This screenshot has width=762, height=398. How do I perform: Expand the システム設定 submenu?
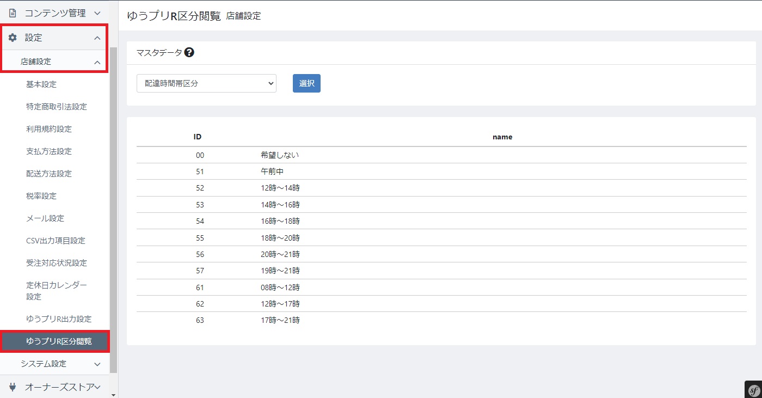pyautogui.click(x=97, y=364)
